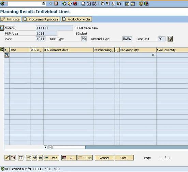This screenshot has width=188, height=172.
Task: Click the Save diskette icon in toolbar
Action: tap(56, 4)
